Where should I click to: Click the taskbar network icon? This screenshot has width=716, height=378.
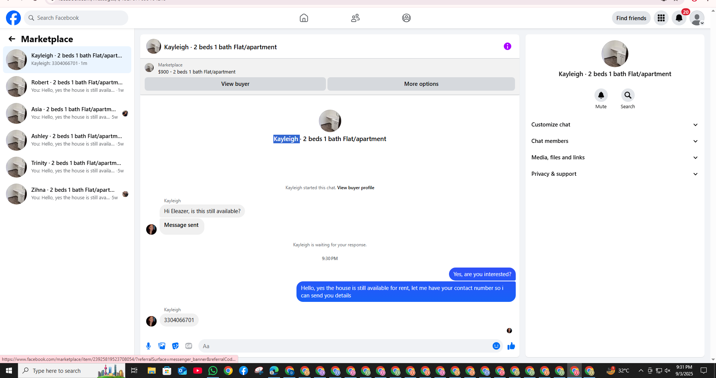[659, 371]
